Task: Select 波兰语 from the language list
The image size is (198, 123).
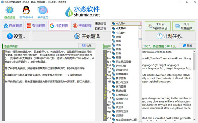Action: pos(125,107)
